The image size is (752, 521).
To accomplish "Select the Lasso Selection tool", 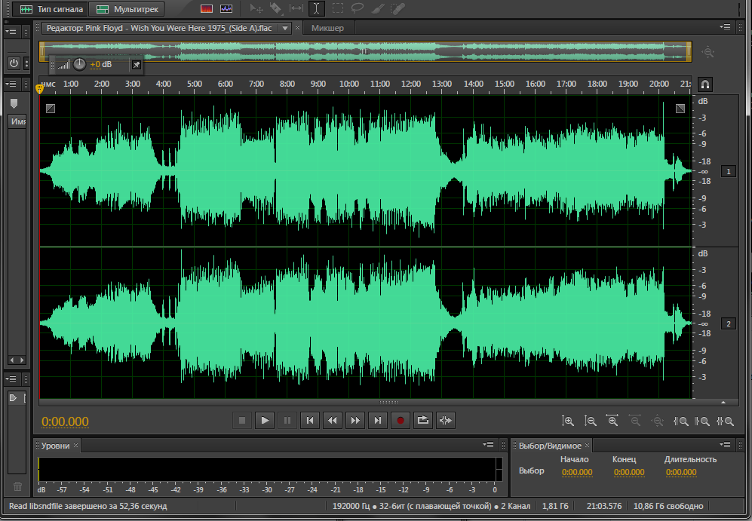I will pyautogui.click(x=358, y=8).
